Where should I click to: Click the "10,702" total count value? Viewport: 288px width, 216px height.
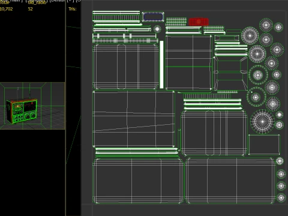[6, 9]
